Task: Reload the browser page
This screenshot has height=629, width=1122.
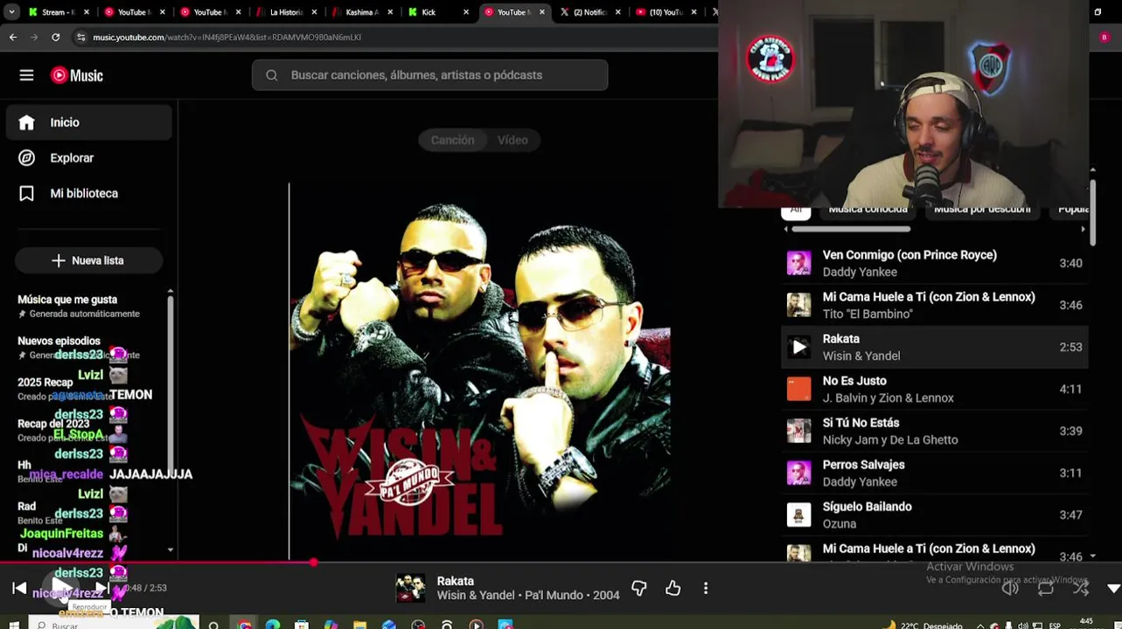Action: [55, 38]
